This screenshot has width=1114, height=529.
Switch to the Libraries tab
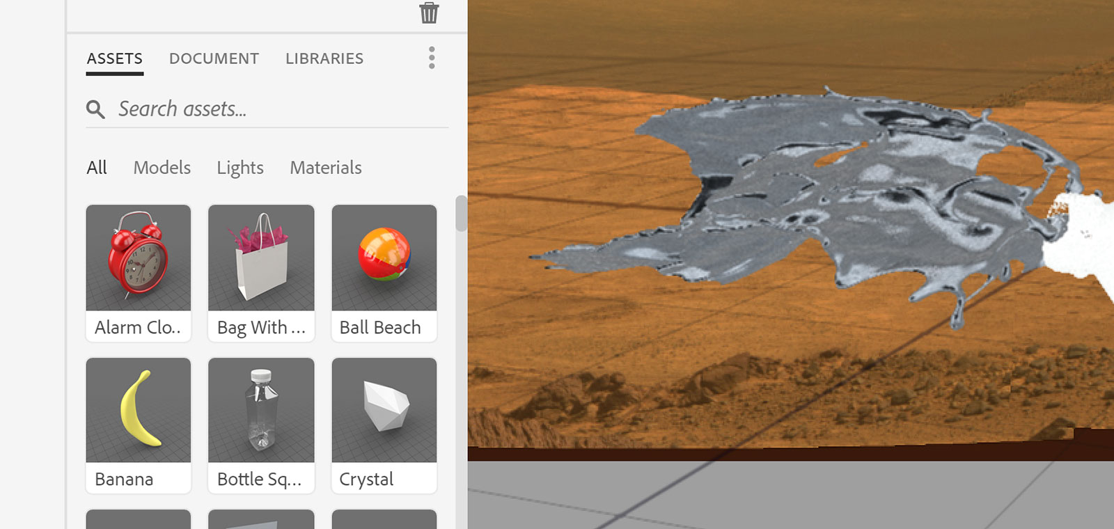[324, 59]
